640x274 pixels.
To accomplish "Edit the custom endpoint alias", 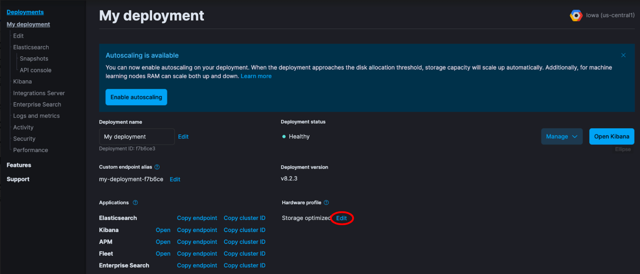I will tap(175, 179).
